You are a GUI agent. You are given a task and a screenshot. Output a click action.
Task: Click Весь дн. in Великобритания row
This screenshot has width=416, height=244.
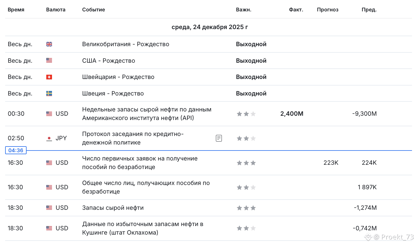pyautogui.click(x=20, y=44)
